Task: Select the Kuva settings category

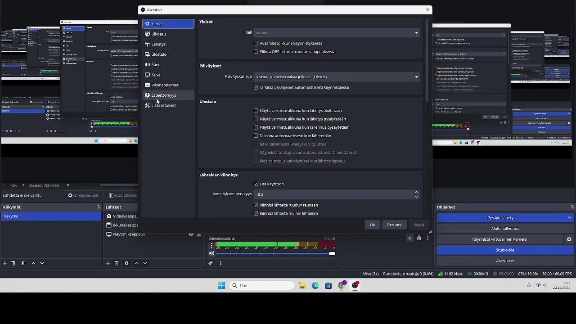Action: coord(168,75)
